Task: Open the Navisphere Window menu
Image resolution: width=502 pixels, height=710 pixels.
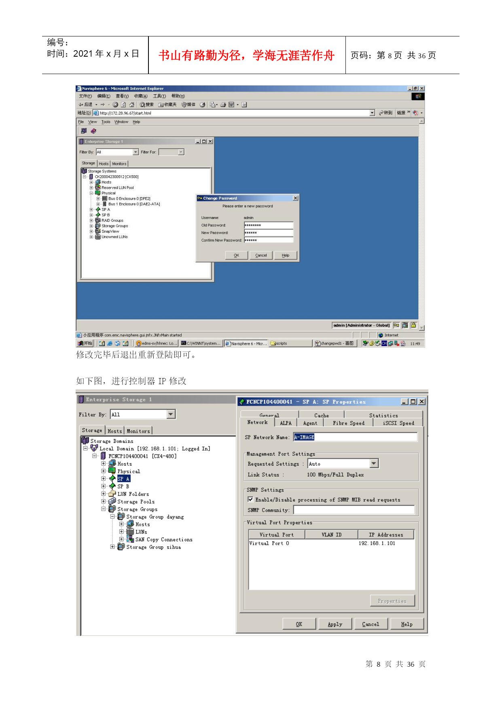Action: click(x=121, y=122)
